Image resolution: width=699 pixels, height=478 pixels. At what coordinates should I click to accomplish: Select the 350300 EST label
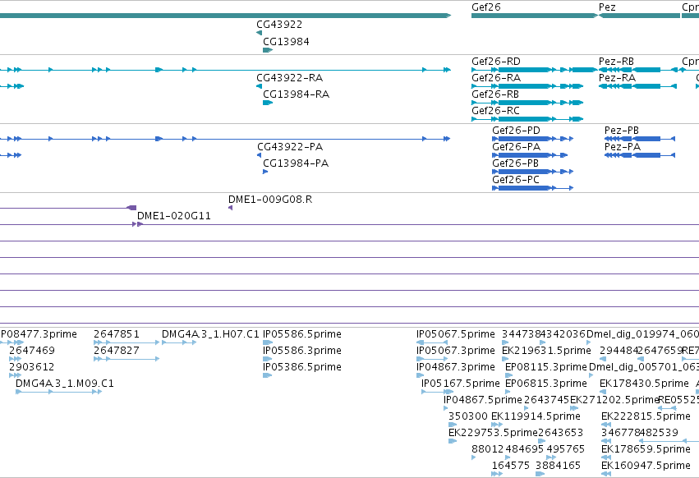(x=468, y=416)
